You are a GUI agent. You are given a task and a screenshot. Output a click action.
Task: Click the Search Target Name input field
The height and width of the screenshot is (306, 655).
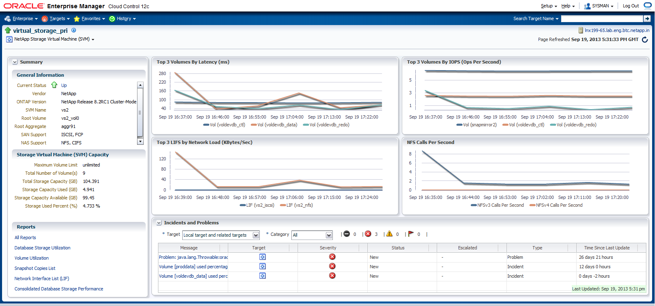(x=601, y=18)
